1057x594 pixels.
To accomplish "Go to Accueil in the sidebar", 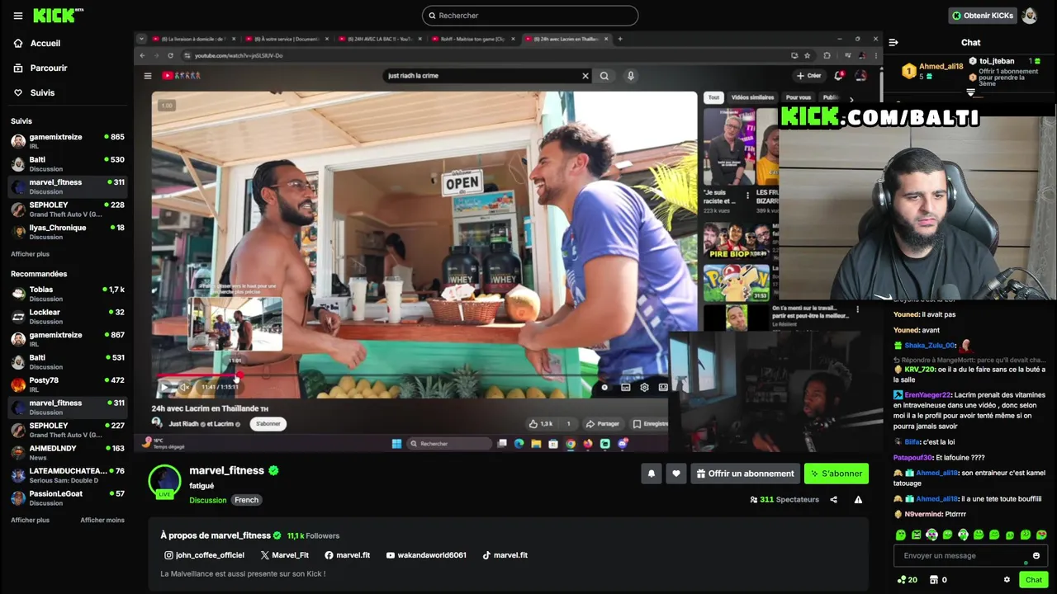I will click(37, 43).
